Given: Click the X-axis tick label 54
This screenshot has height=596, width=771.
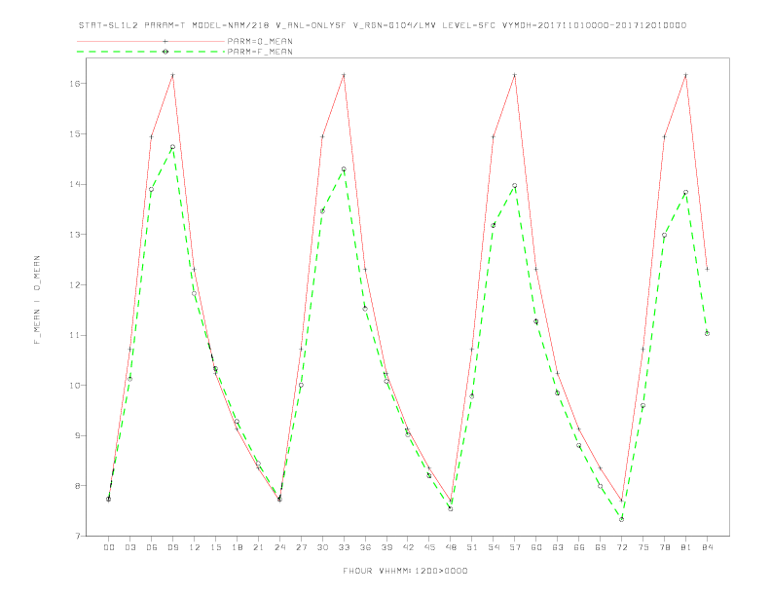Looking at the screenshot, I should pos(494,547).
